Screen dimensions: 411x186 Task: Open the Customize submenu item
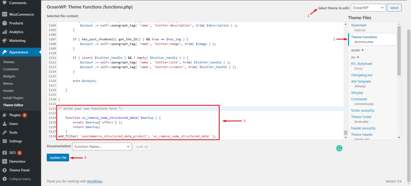click(11, 69)
